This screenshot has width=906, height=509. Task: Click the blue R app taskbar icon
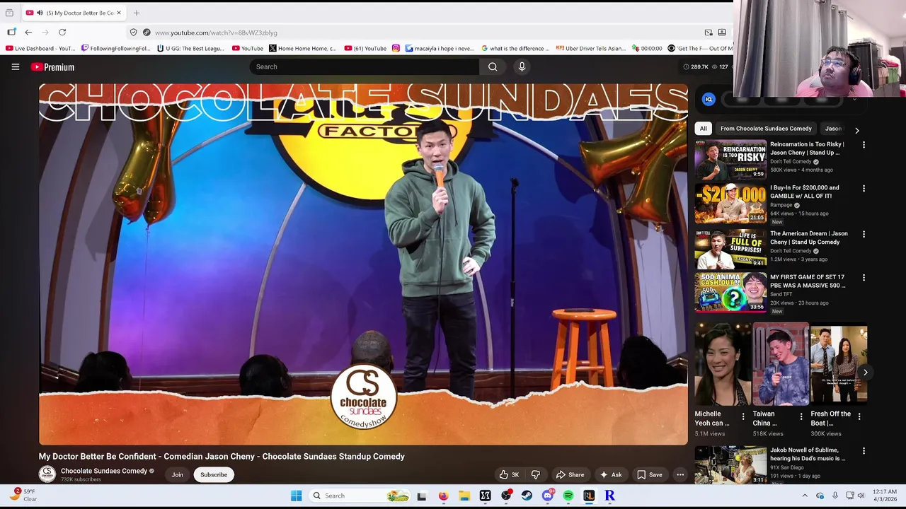pyautogui.click(x=609, y=496)
